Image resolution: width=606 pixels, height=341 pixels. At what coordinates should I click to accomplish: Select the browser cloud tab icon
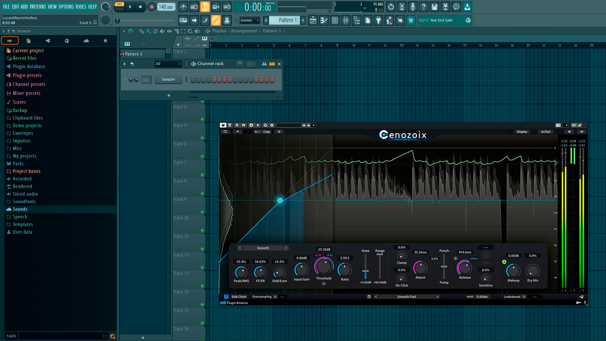86,41
